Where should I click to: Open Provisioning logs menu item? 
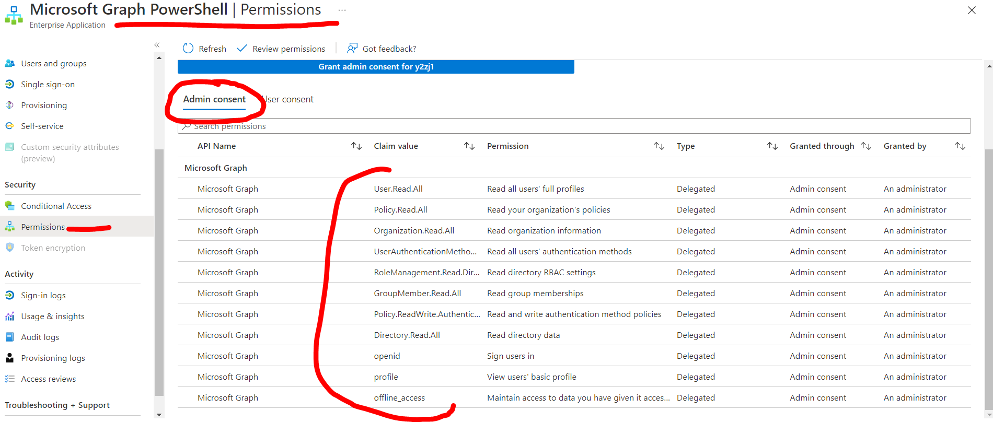53,358
